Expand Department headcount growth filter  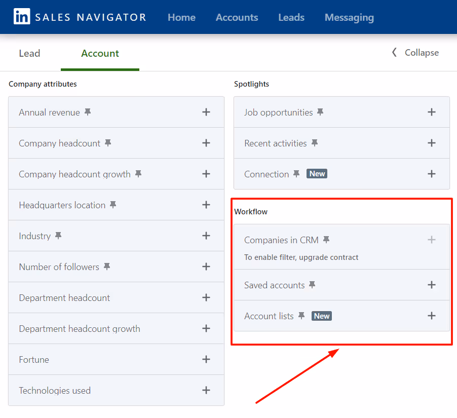coord(206,328)
